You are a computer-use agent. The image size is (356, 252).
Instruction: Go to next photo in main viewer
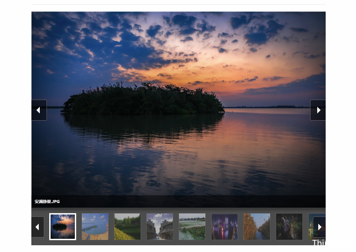pos(318,110)
